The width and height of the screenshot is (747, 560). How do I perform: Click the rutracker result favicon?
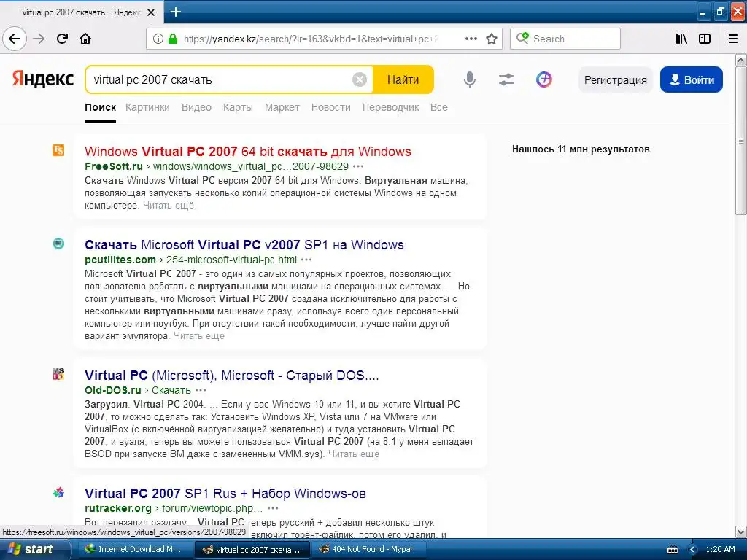pyautogui.click(x=58, y=492)
